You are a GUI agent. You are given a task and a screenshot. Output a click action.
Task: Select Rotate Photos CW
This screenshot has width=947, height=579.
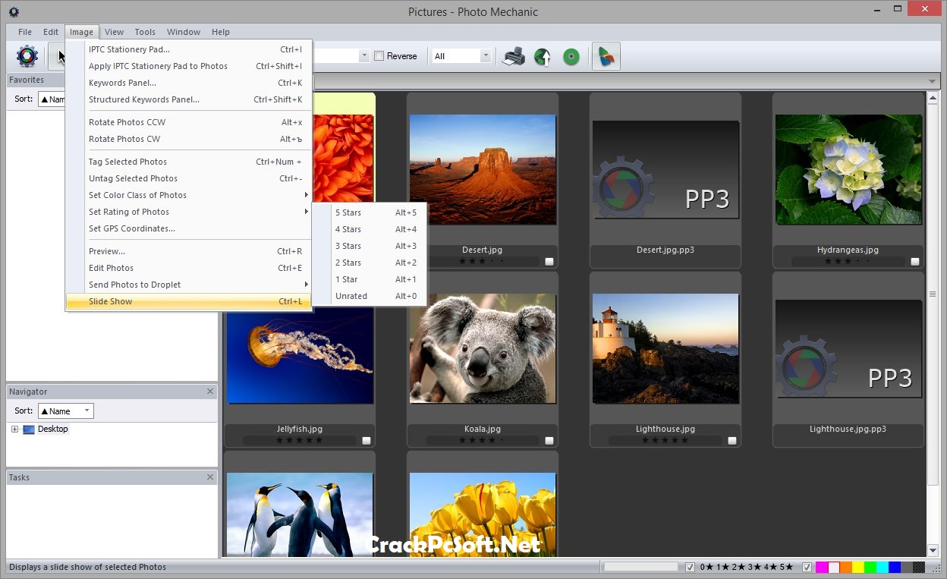(188, 139)
